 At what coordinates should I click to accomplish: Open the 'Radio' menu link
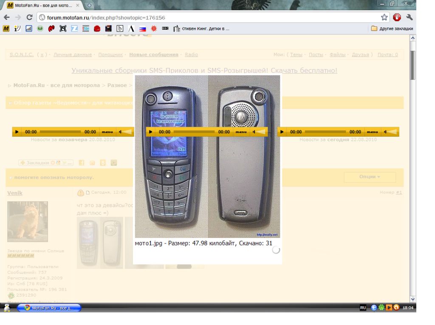pyautogui.click(x=192, y=55)
